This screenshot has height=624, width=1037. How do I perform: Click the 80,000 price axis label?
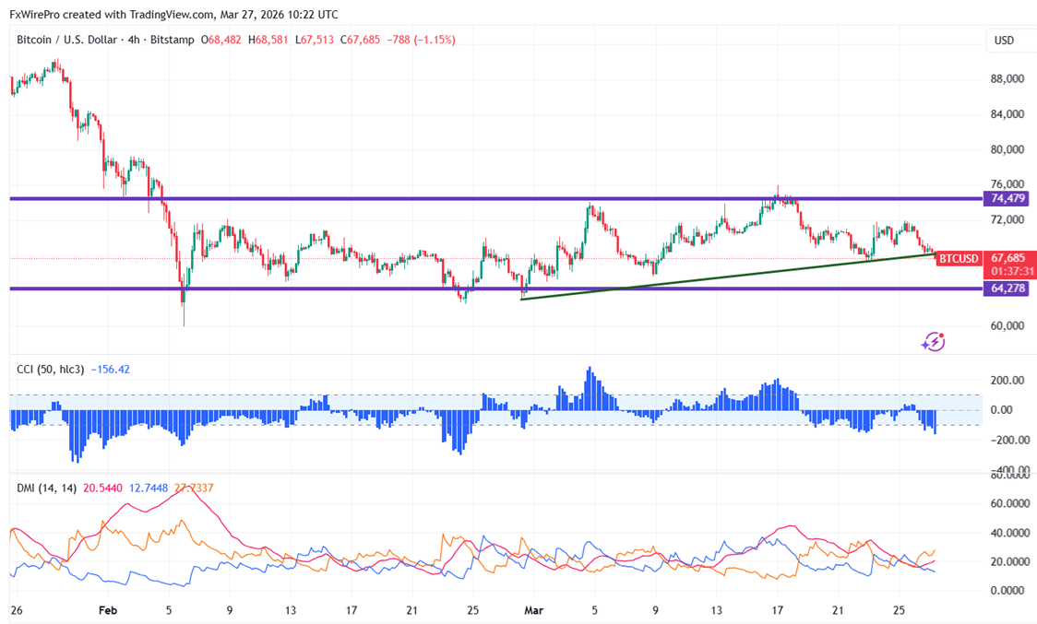1007,149
